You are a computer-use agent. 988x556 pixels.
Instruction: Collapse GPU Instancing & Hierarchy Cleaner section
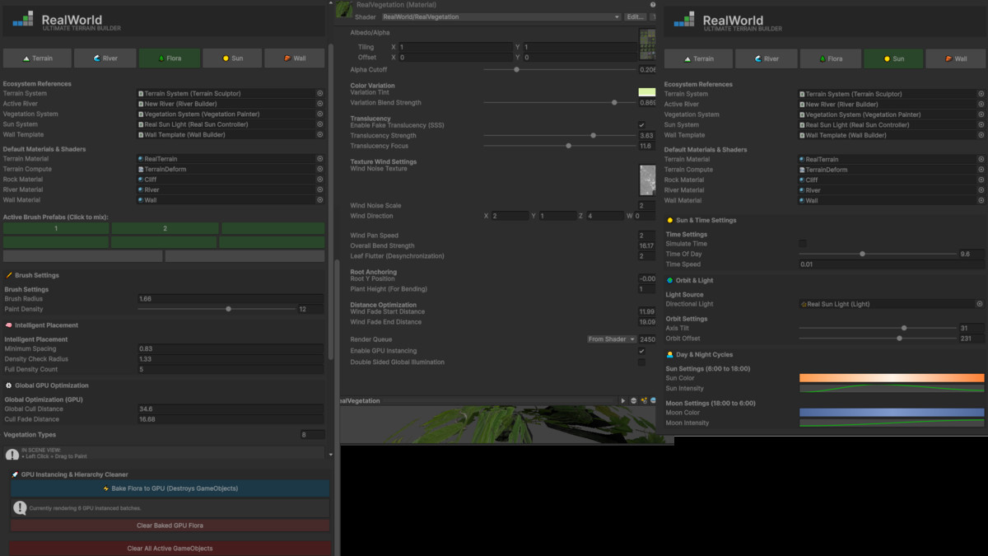tap(170, 474)
